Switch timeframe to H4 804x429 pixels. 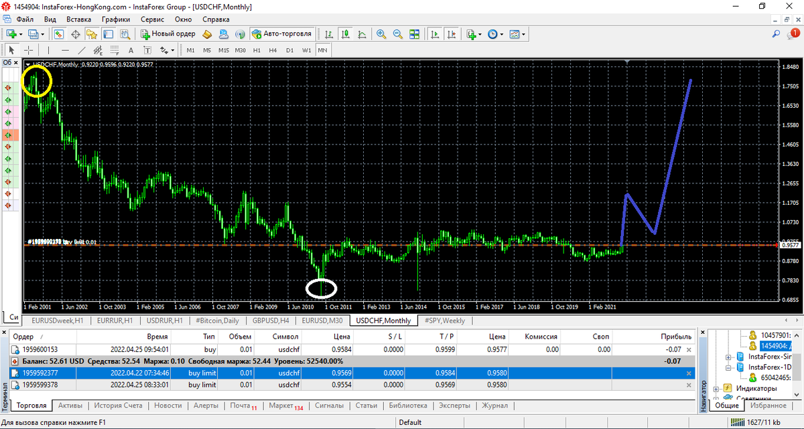(x=273, y=50)
